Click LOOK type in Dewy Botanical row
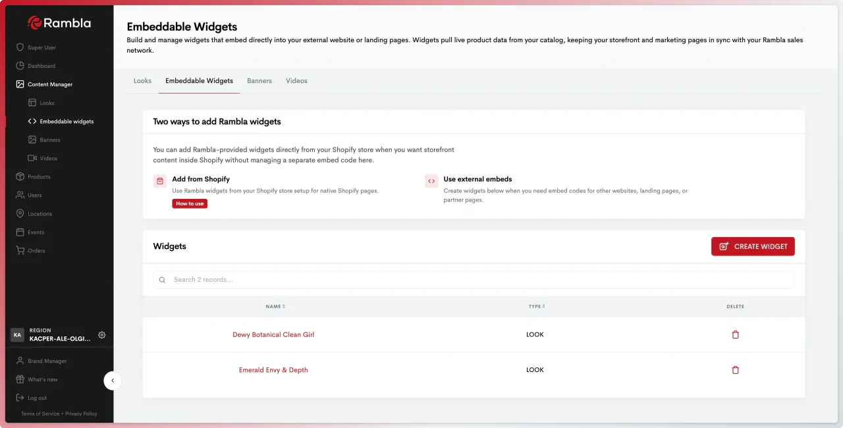843x428 pixels. click(535, 334)
